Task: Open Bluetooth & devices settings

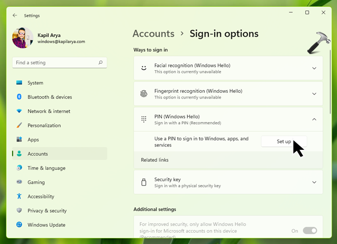Action: (49, 97)
